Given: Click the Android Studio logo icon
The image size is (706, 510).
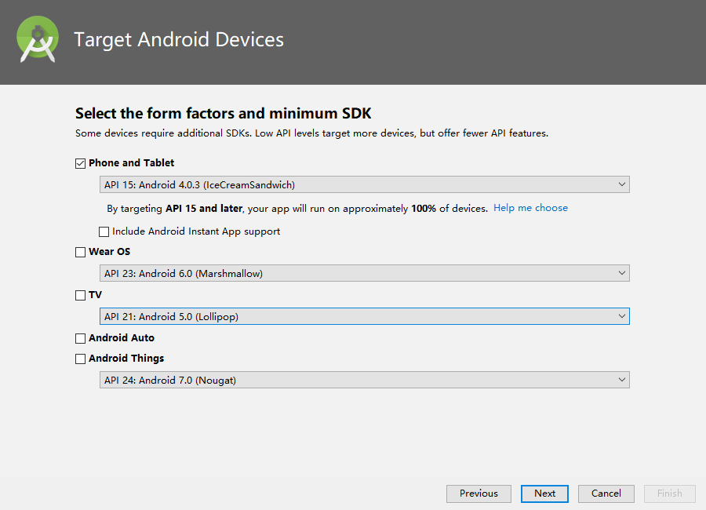Looking at the screenshot, I should (x=38, y=40).
